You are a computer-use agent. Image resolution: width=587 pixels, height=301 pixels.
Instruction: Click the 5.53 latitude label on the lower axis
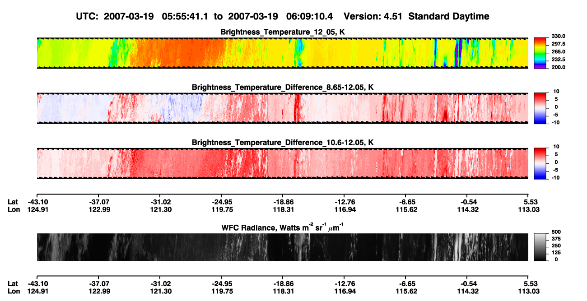[529, 284]
